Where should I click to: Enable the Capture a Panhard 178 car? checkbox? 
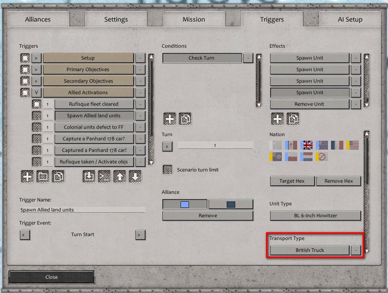point(37,139)
